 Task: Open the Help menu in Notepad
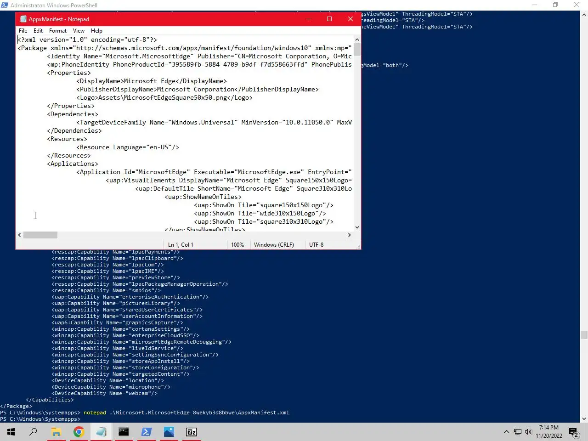pos(96,31)
